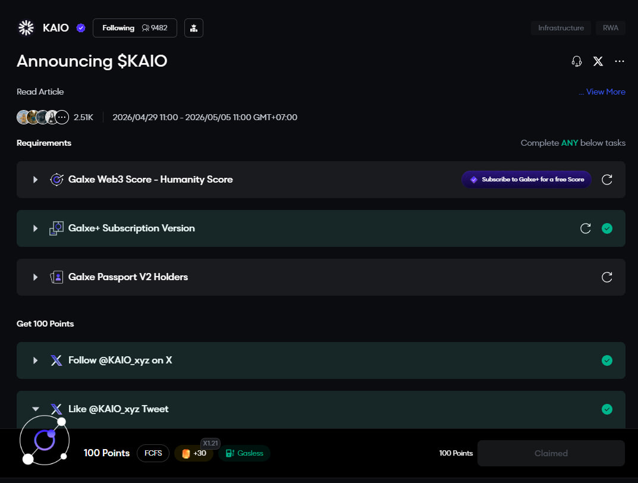Toggle the Following button for KAIO

click(x=135, y=28)
